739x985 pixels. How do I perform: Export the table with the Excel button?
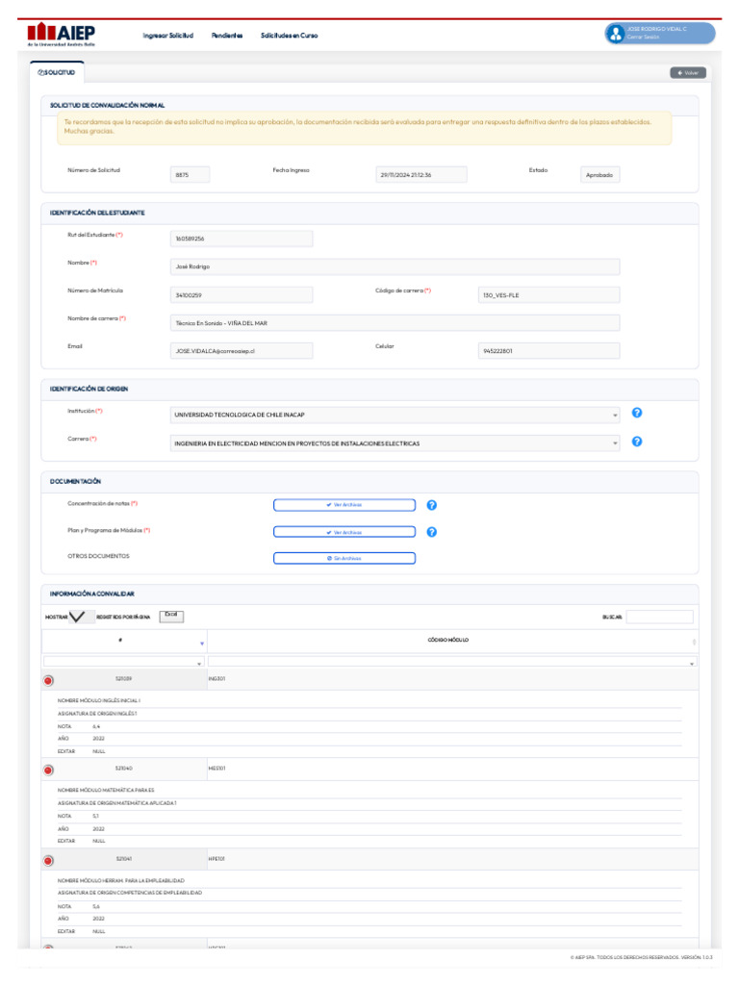point(171,617)
